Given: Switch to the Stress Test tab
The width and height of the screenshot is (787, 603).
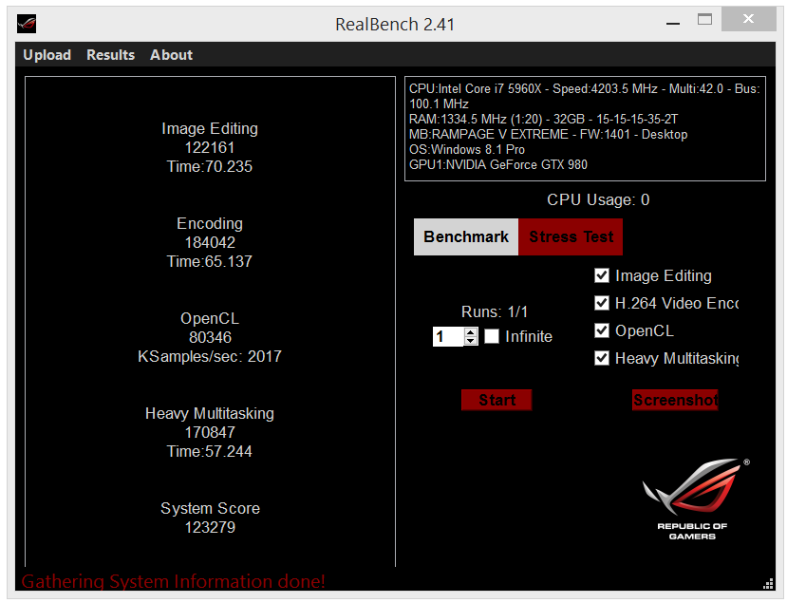Looking at the screenshot, I should (571, 236).
